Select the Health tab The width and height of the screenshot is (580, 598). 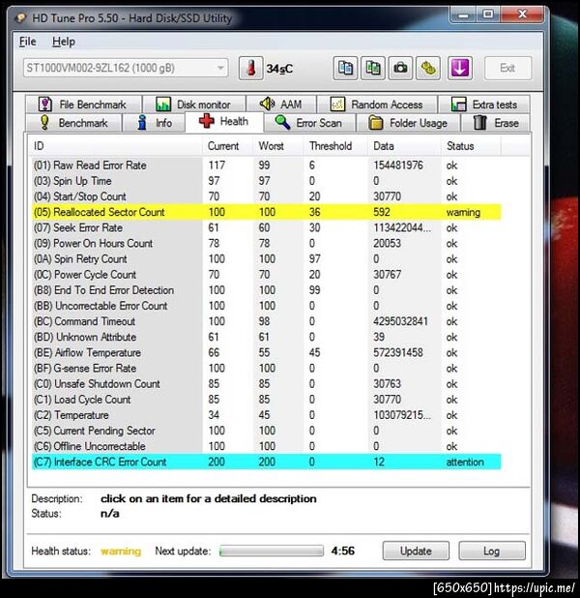tap(224, 122)
